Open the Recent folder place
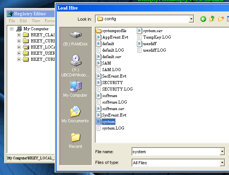 (x=75, y=141)
